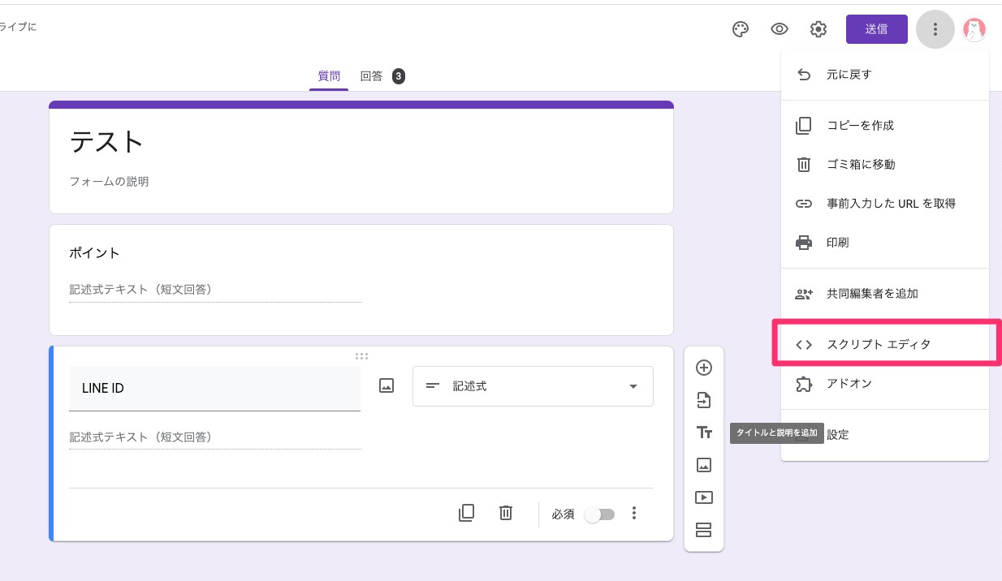The height and width of the screenshot is (581, 1002).
Task: Select the ポイント question card
Action: (361, 280)
